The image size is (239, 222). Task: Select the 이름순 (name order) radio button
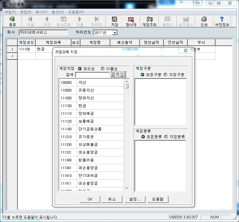103,69
